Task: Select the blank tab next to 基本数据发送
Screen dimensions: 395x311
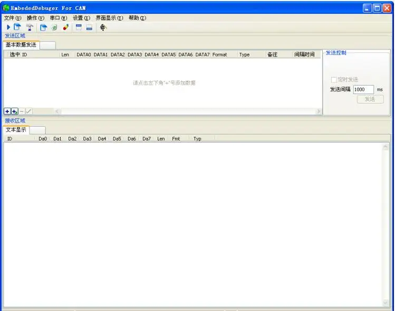Action: pos(47,45)
